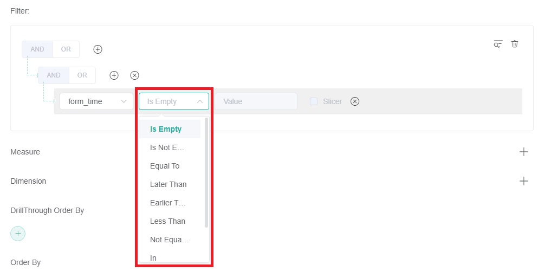This screenshot has width=544, height=271.
Task: Remove the nested filter group
Action: point(134,75)
